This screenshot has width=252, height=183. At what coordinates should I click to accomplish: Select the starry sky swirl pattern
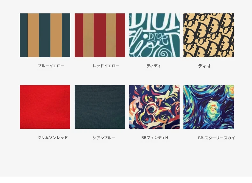[x=209, y=107]
